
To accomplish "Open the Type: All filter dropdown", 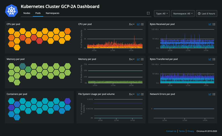I will tap(162, 14).
